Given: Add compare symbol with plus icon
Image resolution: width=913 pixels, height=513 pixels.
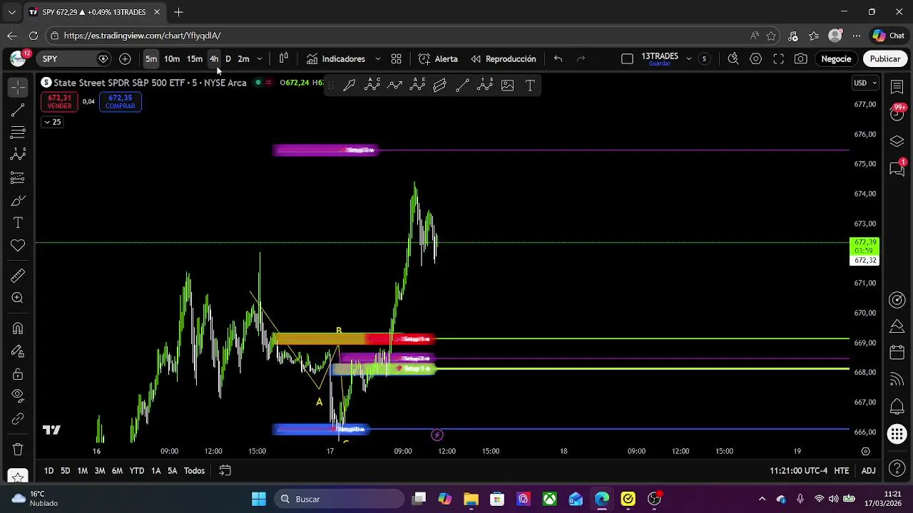Looking at the screenshot, I should [x=125, y=58].
